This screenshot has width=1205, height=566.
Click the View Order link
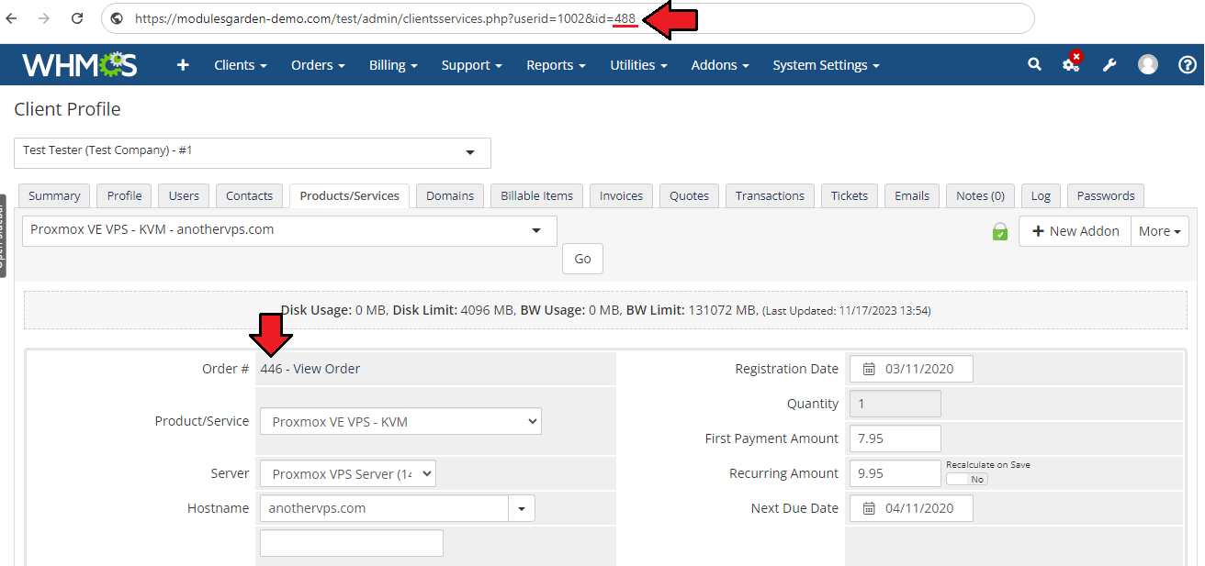click(327, 369)
